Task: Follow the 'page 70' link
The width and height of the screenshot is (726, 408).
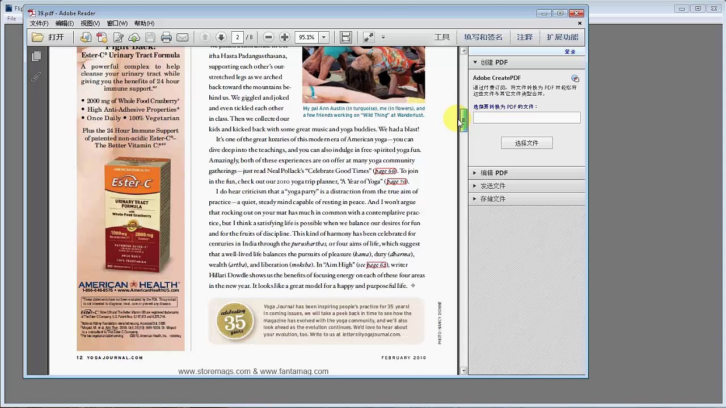Action: pyautogui.click(x=396, y=181)
